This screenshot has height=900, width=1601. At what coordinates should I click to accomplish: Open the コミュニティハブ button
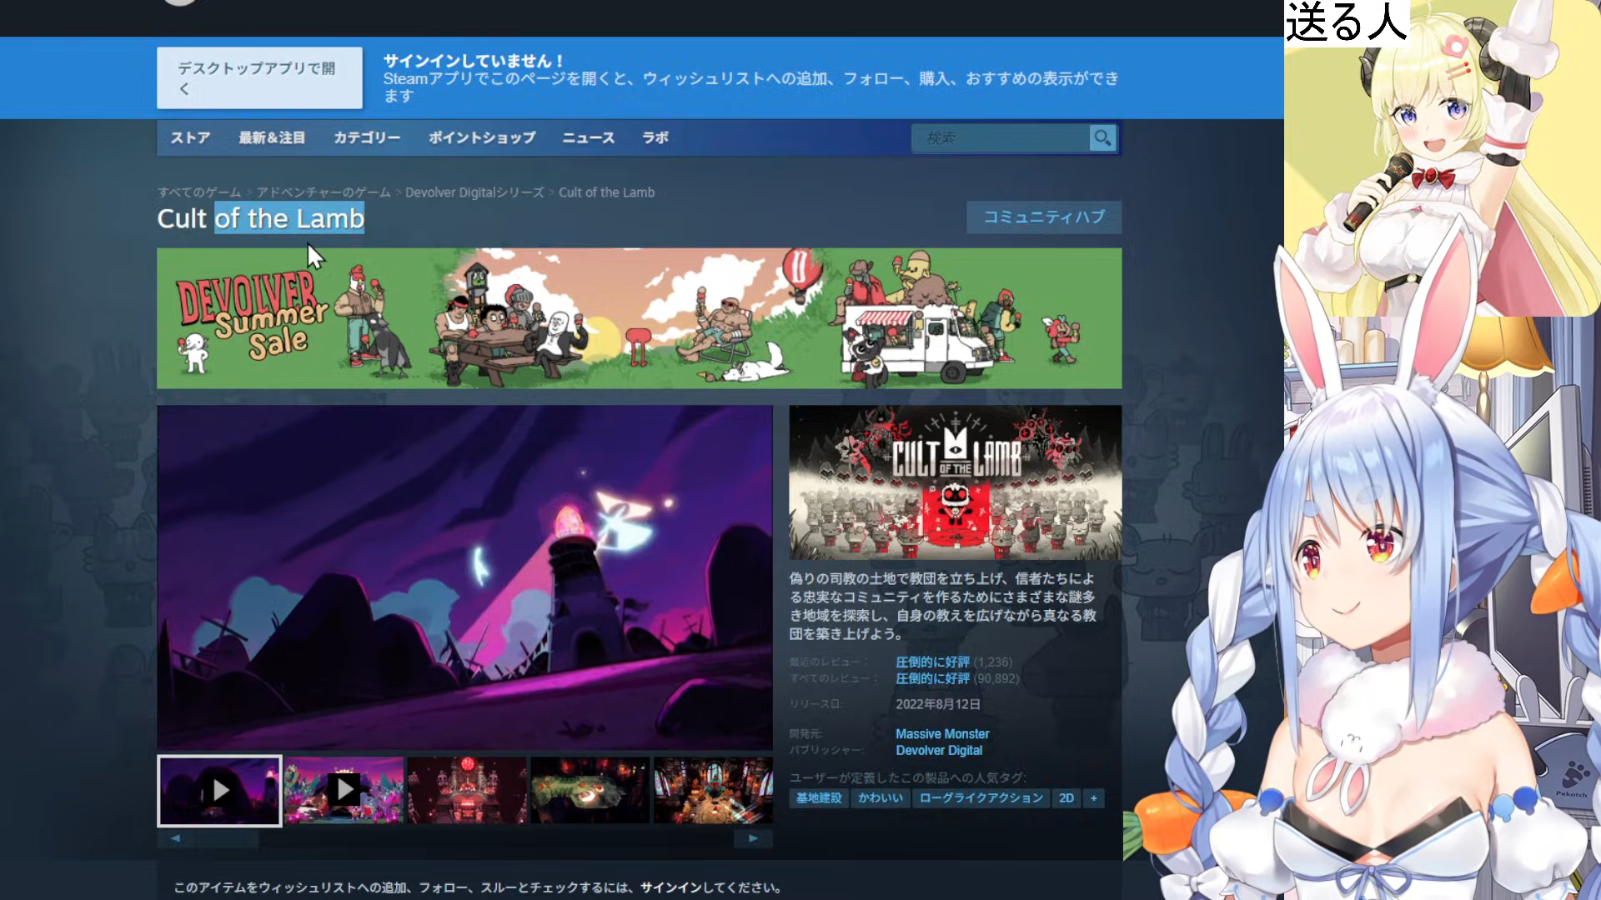(1044, 217)
